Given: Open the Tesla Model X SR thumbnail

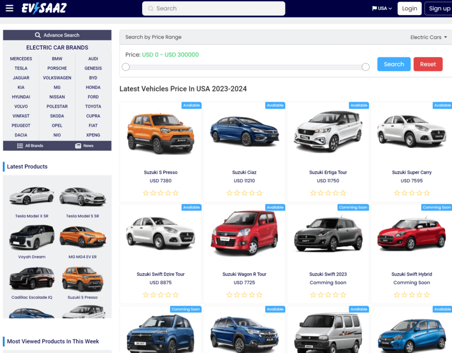Looking at the screenshot, I should click(x=32, y=196).
